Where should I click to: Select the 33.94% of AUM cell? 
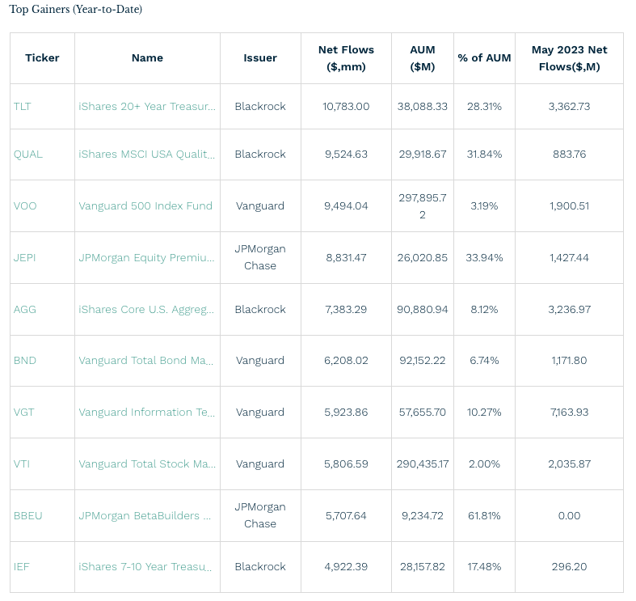(x=484, y=258)
